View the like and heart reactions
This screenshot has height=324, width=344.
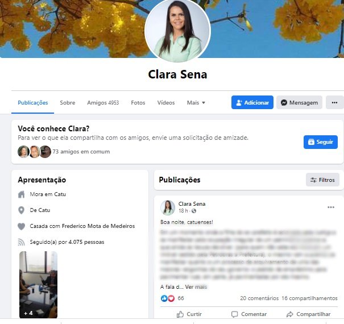pos(168,298)
